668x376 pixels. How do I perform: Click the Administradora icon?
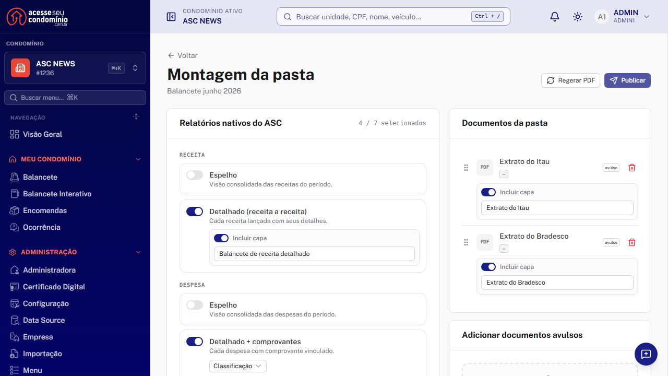pyautogui.click(x=15, y=270)
